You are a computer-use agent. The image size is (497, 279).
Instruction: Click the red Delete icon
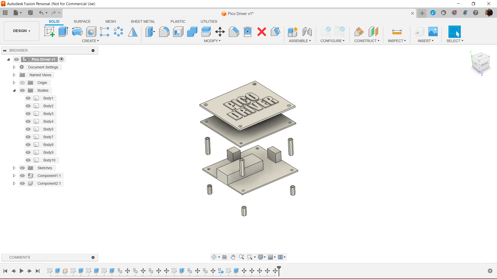[x=262, y=32]
